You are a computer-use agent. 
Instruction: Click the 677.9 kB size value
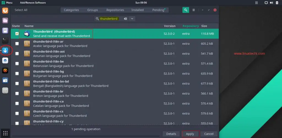[207, 84]
